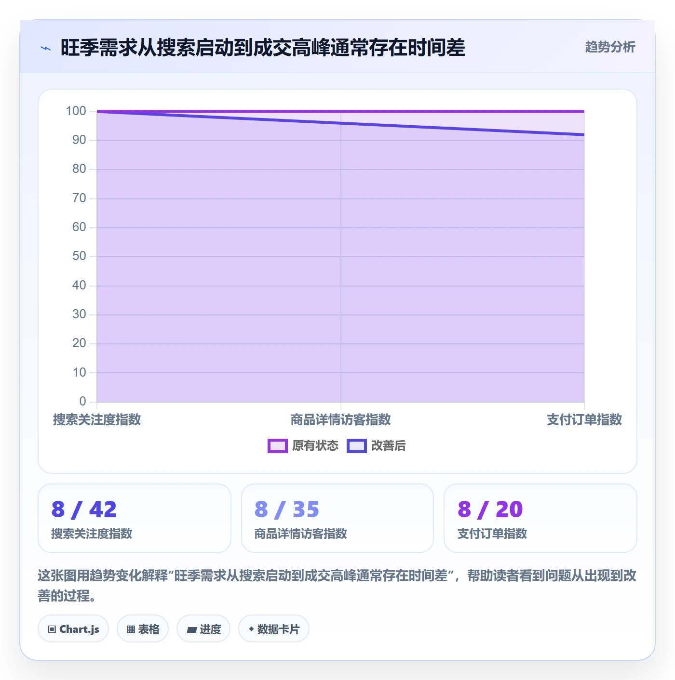Click the 原有状态 legend label
The height and width of the screenshot is (680, 675).
pos(315,446)
